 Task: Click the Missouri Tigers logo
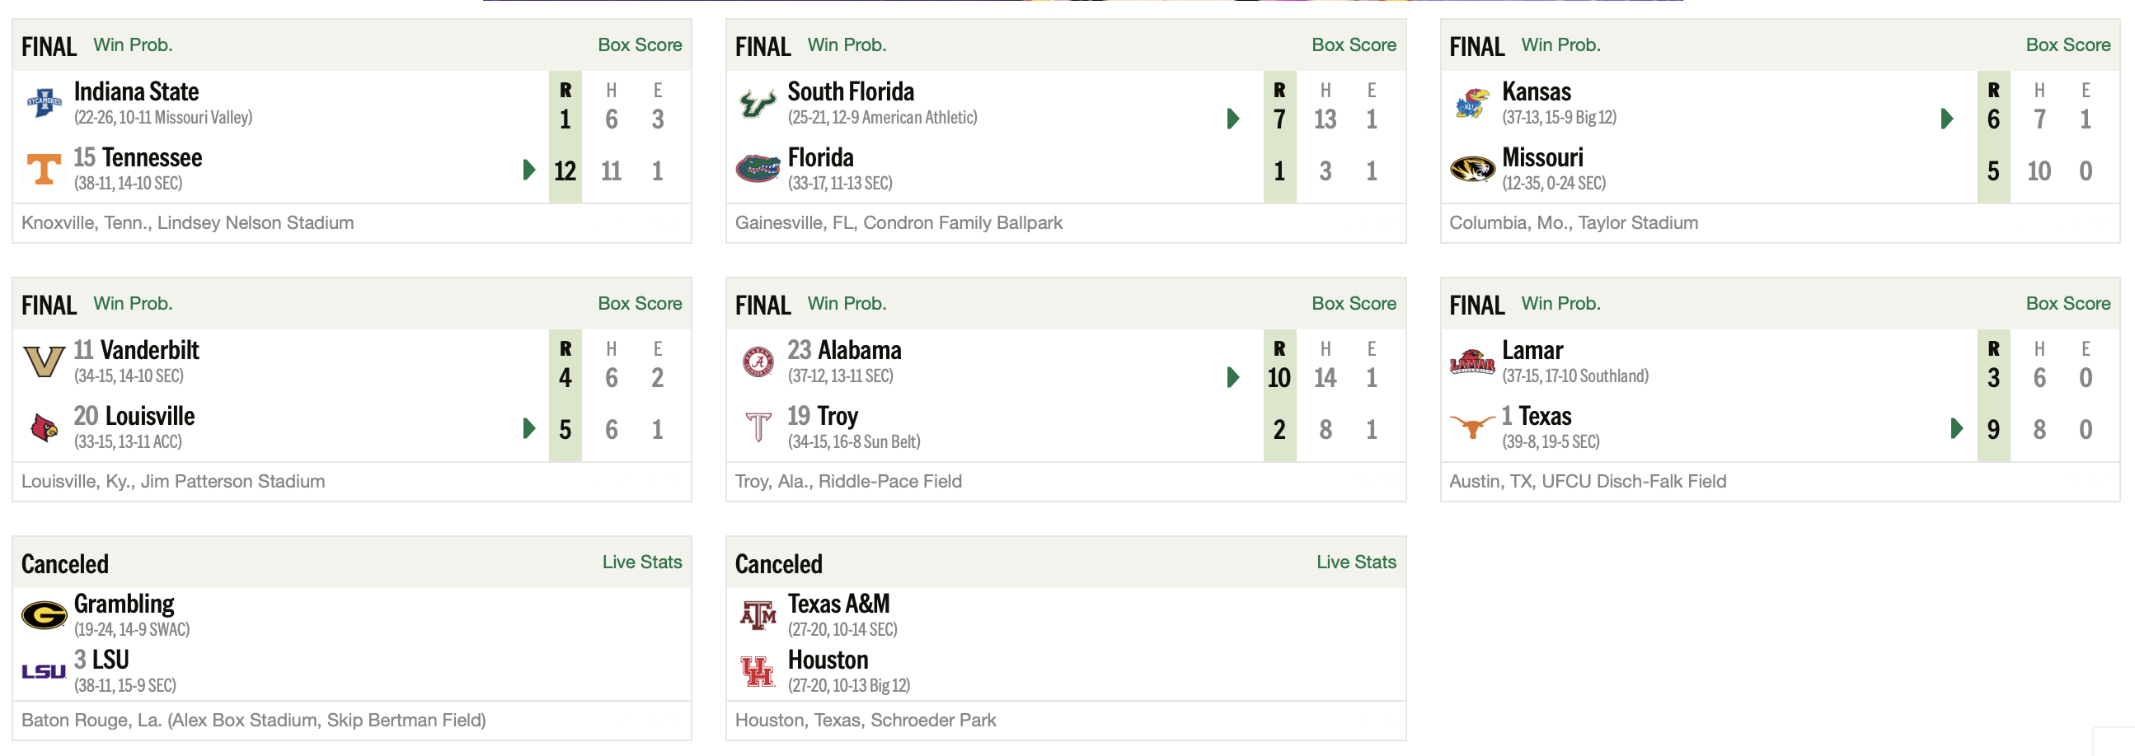coord(1472,170)
